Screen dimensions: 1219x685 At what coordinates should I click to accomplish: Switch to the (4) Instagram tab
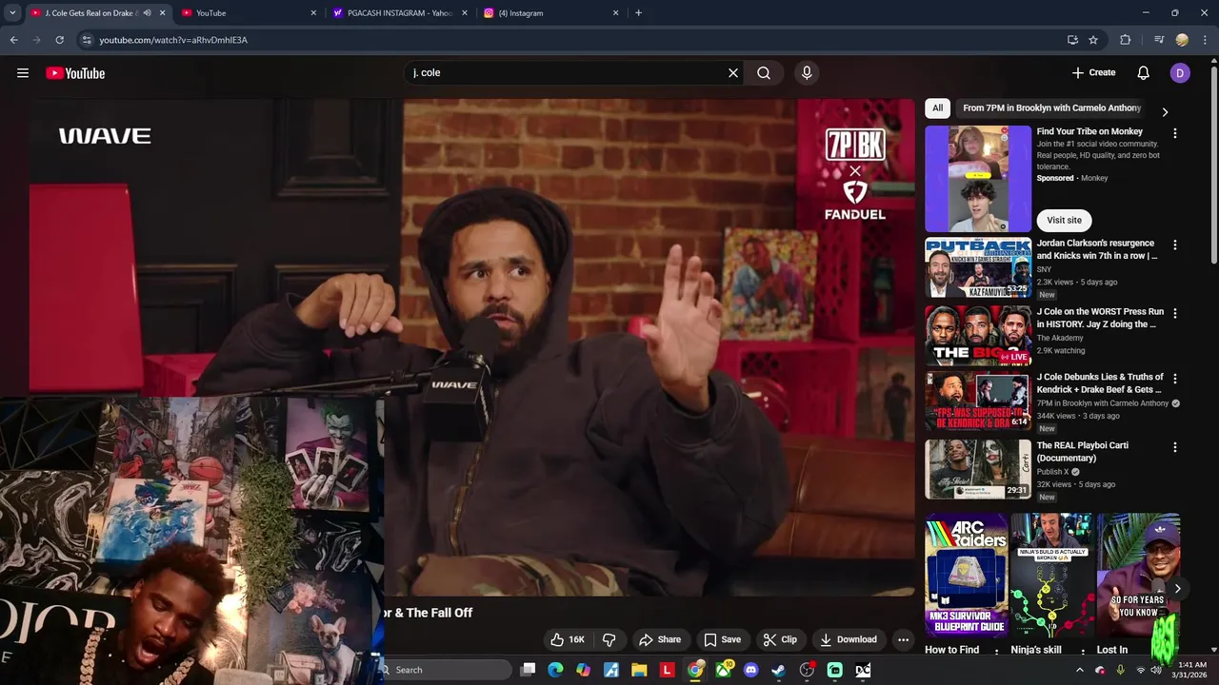[x=550, y=13]
